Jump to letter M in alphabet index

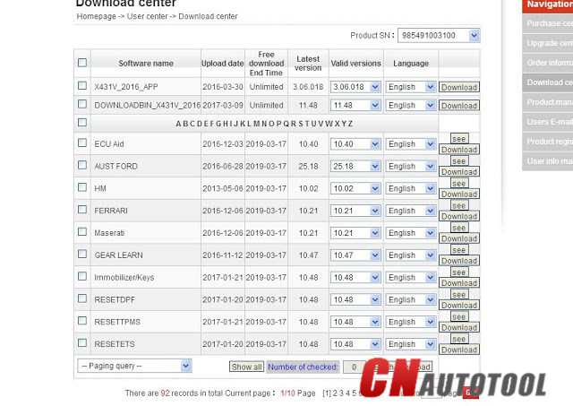pos(257,124)
